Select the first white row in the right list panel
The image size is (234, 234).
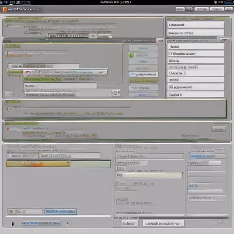click(x=196, y=25)
